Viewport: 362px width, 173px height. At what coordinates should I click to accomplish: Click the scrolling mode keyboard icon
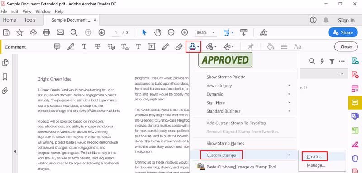244,32
